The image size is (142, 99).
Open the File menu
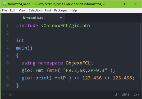[4, 10]
